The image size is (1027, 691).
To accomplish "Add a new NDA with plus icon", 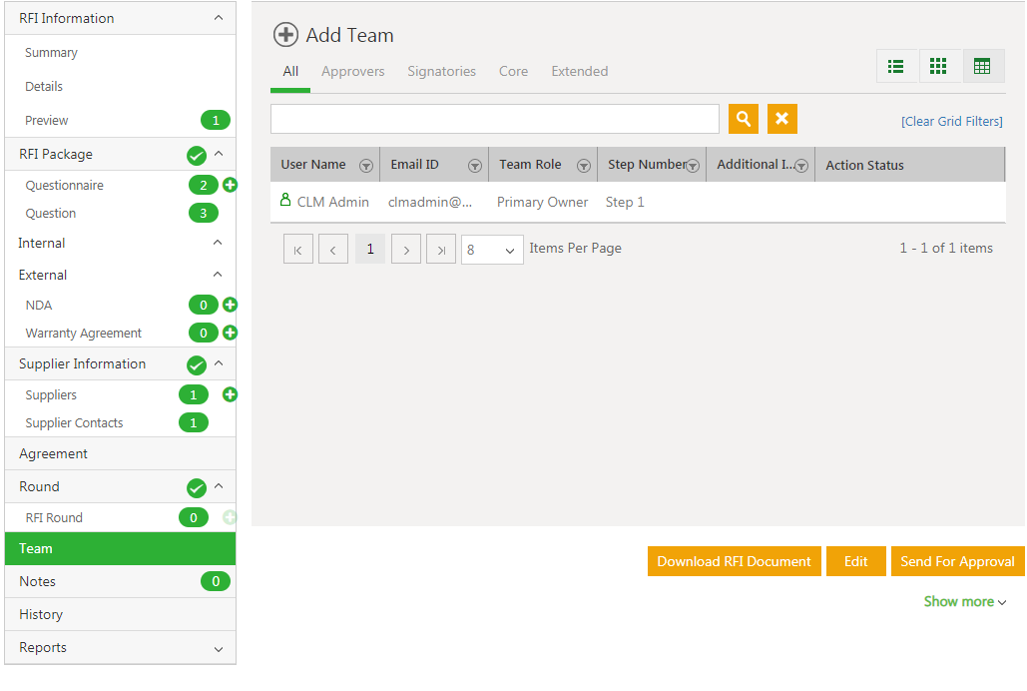I will click(230, 305).
